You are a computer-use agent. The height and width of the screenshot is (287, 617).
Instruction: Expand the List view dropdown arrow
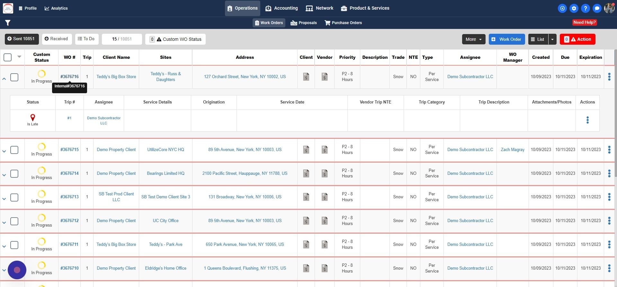pyautogui.click(x=552, y=39)
